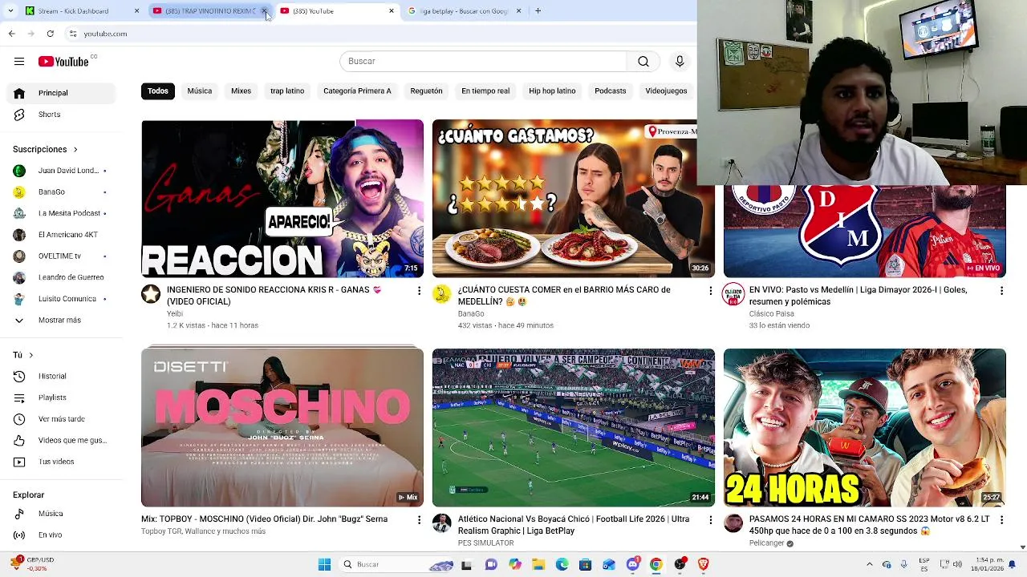Show hidden system tray icons
The image size is (1027, 577).
(x=870, y=564)
